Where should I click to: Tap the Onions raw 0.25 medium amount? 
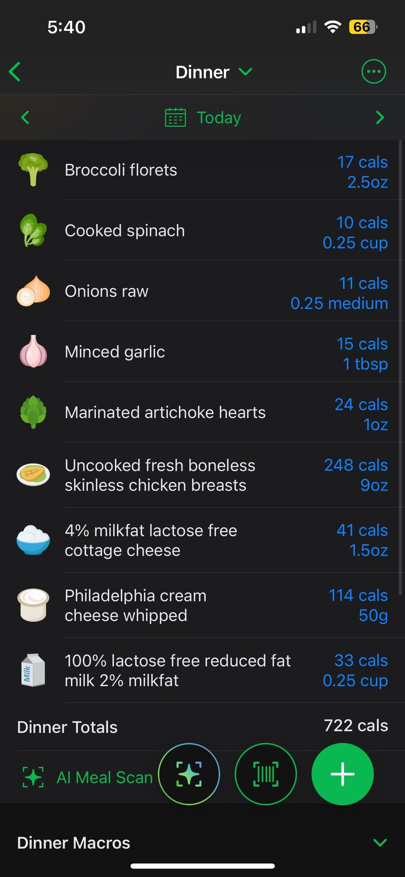point(339,303)
